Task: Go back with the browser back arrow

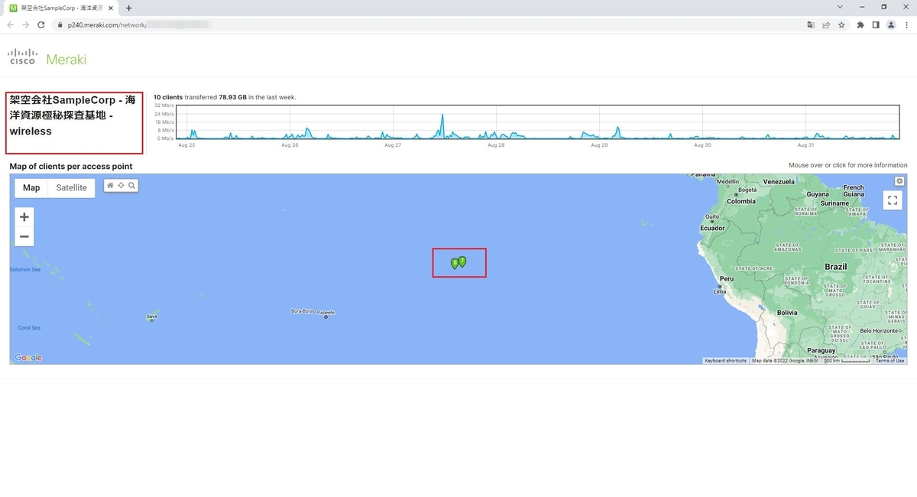Action: pyautogui.click(x=10, y=24)
